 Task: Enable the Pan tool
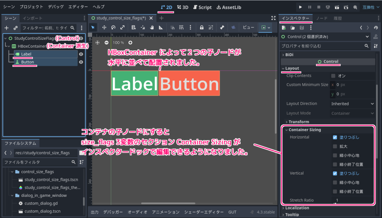[152, 27]
